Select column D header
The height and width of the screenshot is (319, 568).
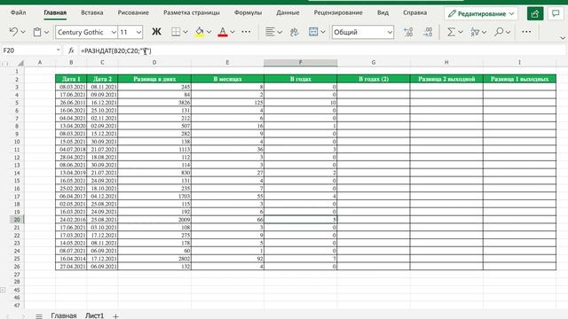coord(154,63)
